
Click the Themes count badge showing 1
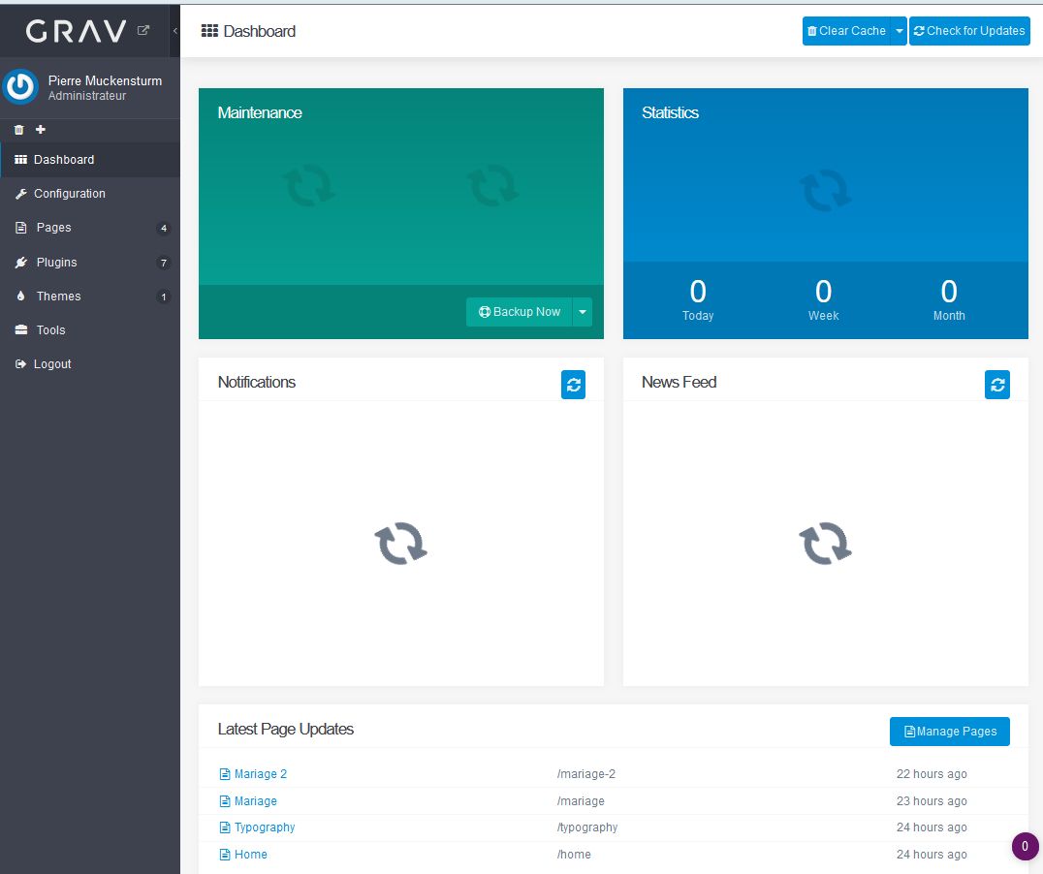[164, 297]
